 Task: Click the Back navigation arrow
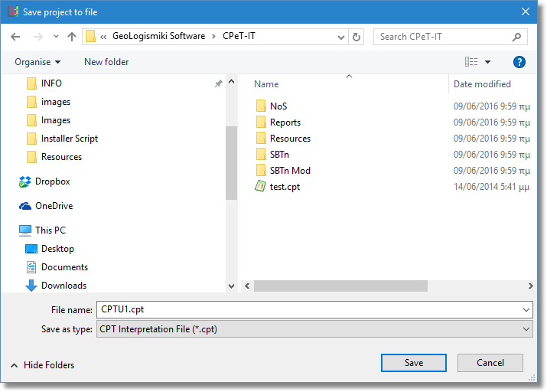click(x=16, y=37)
